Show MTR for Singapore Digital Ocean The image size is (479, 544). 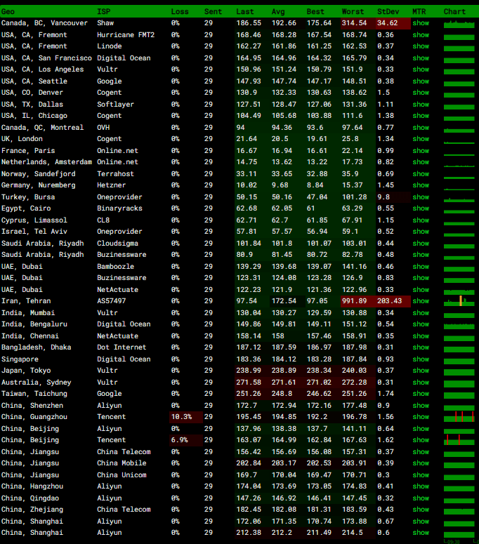(x=421, y=359)
